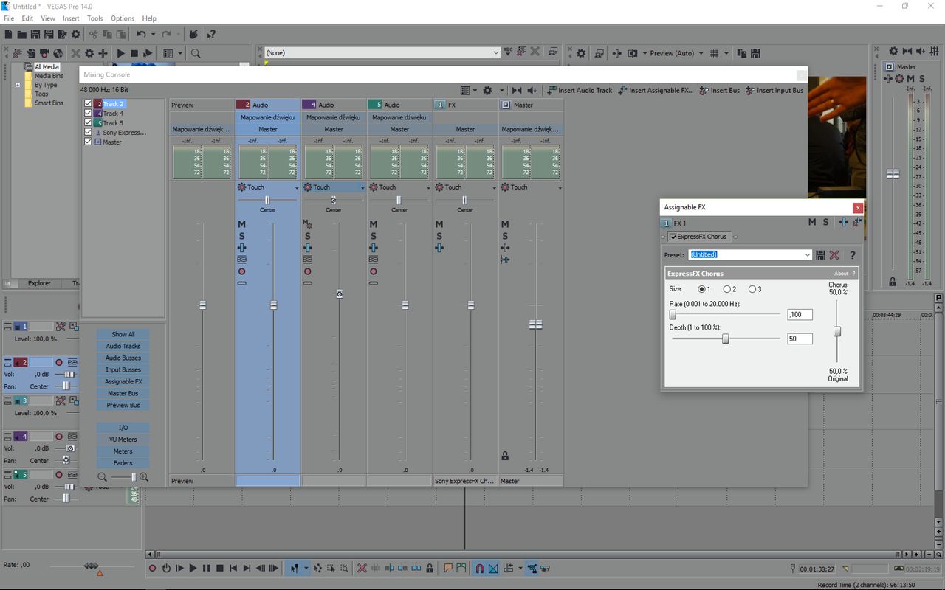This screenshot has height=590, width=945.
Task: Uncheck Track 2 in channel list
Action: (89, 104)
